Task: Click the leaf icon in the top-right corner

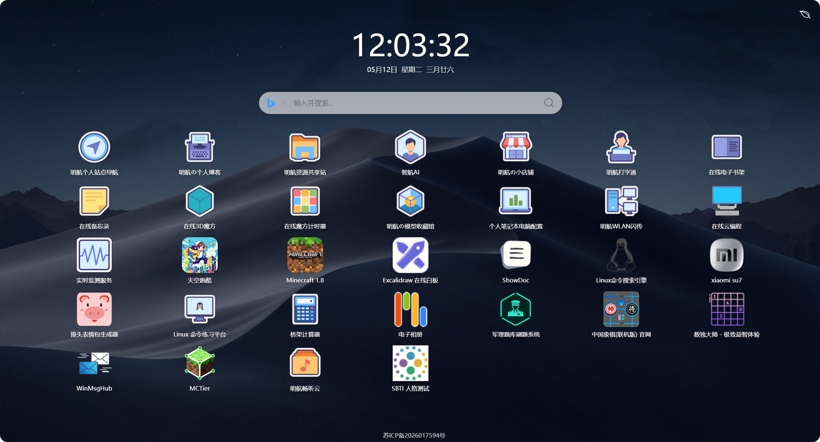Action: coord(805,14)
